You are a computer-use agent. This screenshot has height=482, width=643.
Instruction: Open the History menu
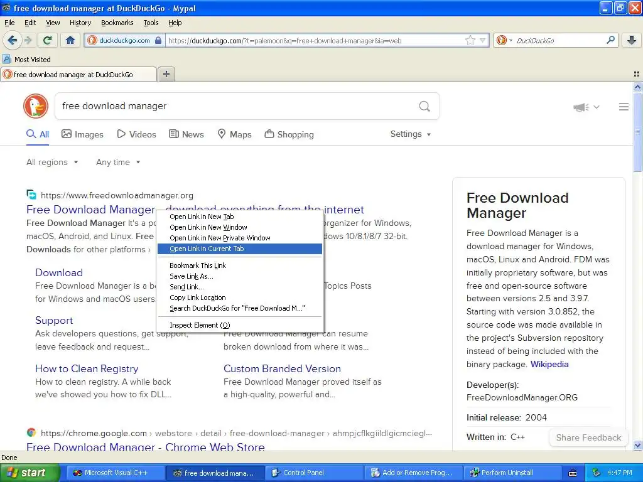pos(80,23)
